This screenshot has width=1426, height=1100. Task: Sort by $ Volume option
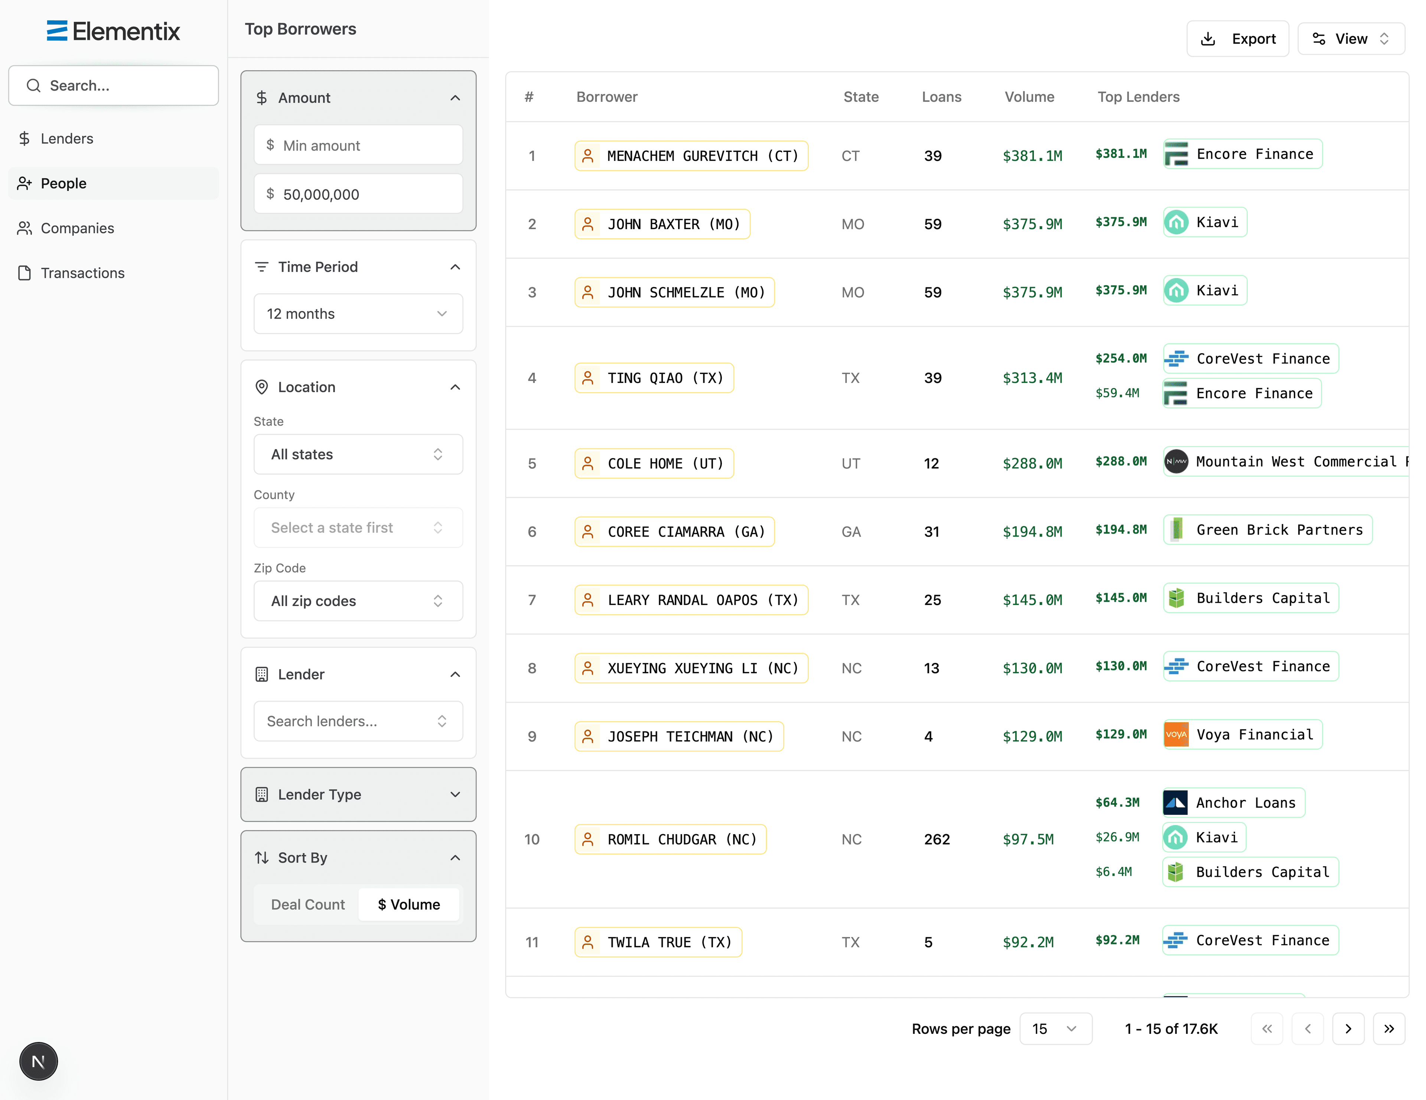tap(409, 904)
